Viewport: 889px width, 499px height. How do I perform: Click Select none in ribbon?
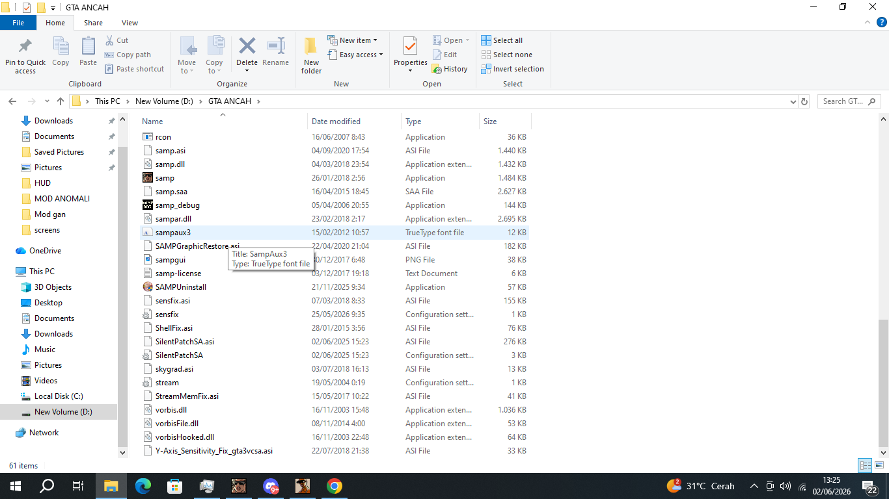tap(506, 55)
